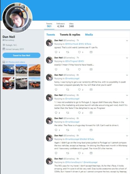
Task: Reply to the 'funny. i was trying' tweet
Action: 56,90
